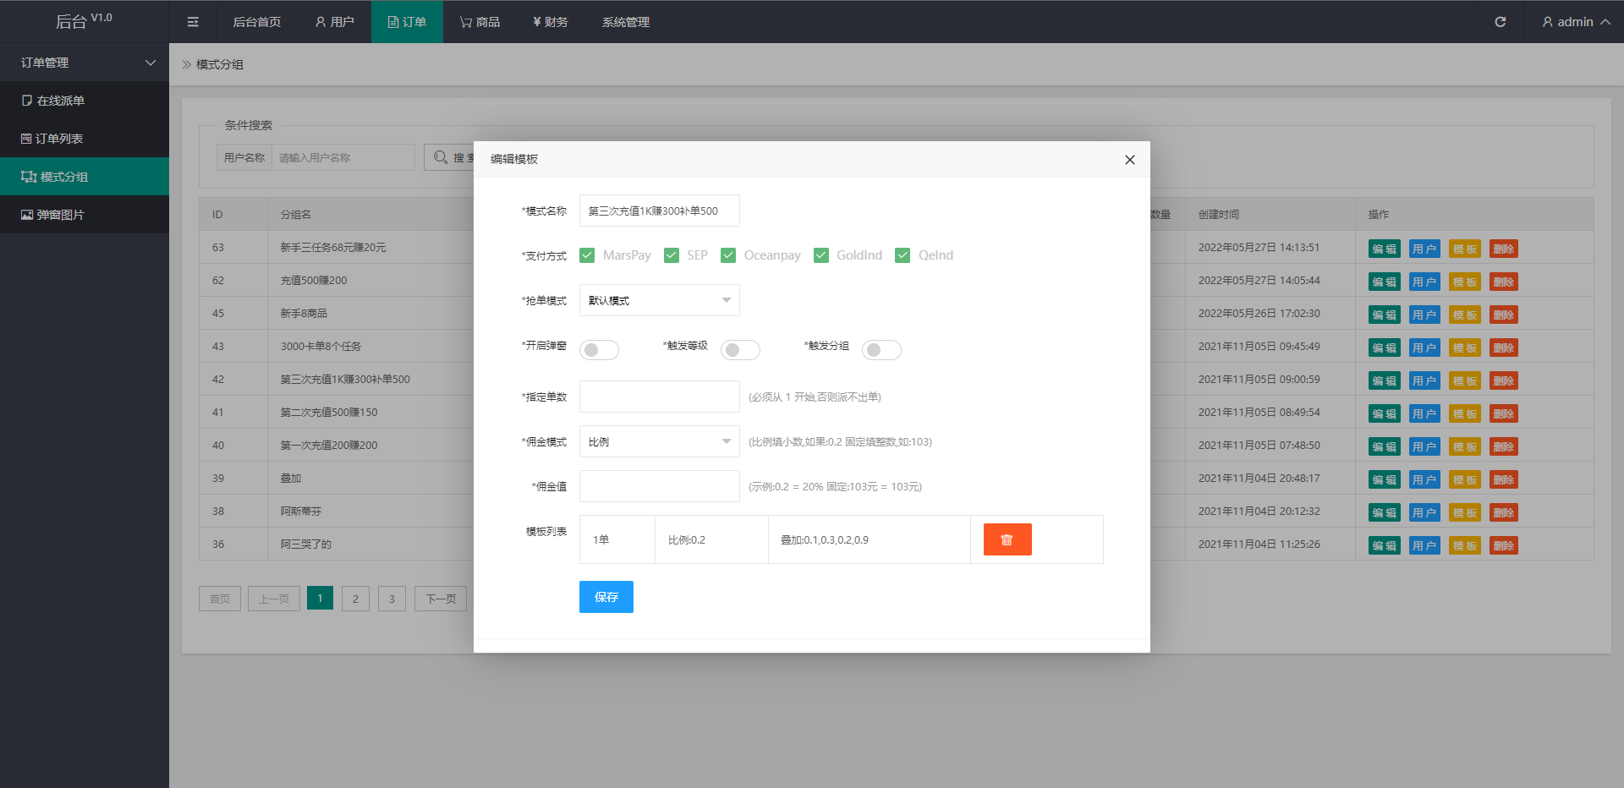This screenshot has height=788, width=1624.
Task: Click the red trash delete icon in template list
Action: click(1007, 539)
